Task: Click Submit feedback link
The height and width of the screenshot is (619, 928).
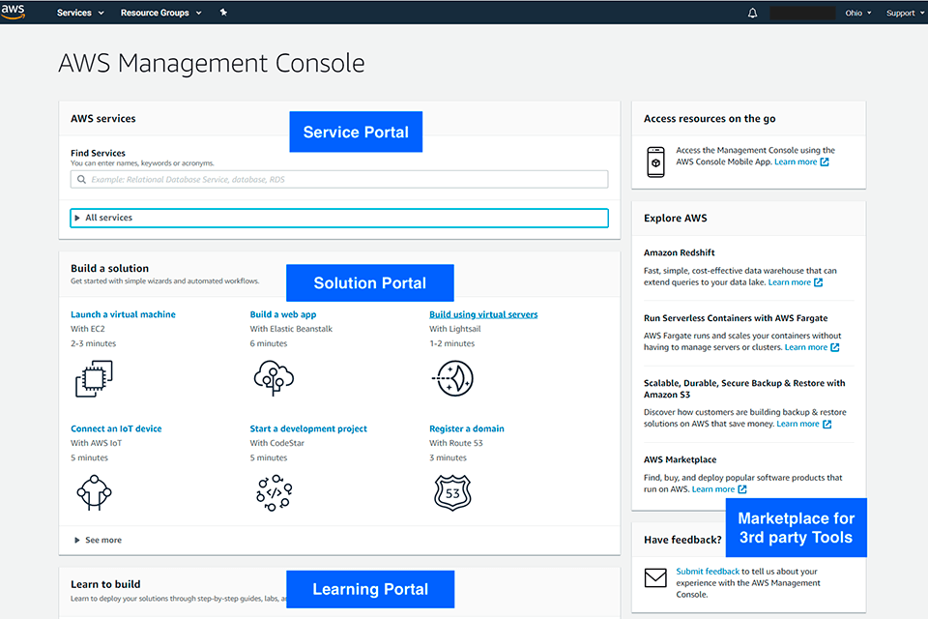Action: coord(708,572)
